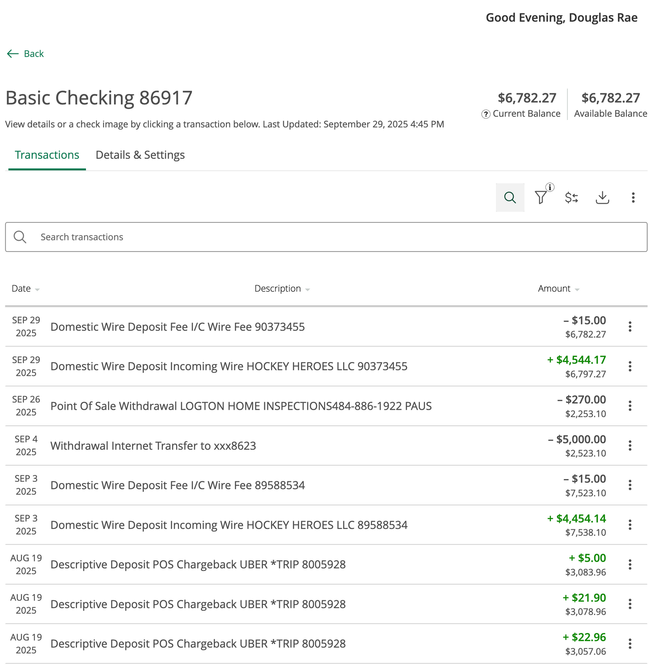
Task: View Sep 3 Hockey Heroes incoming wire details
Action: click(229, 525)
